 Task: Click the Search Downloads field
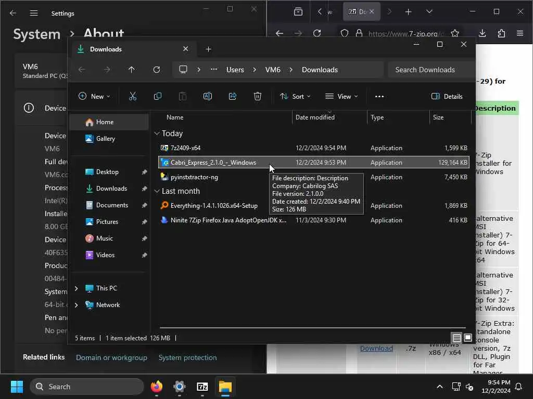coord(431,70)
